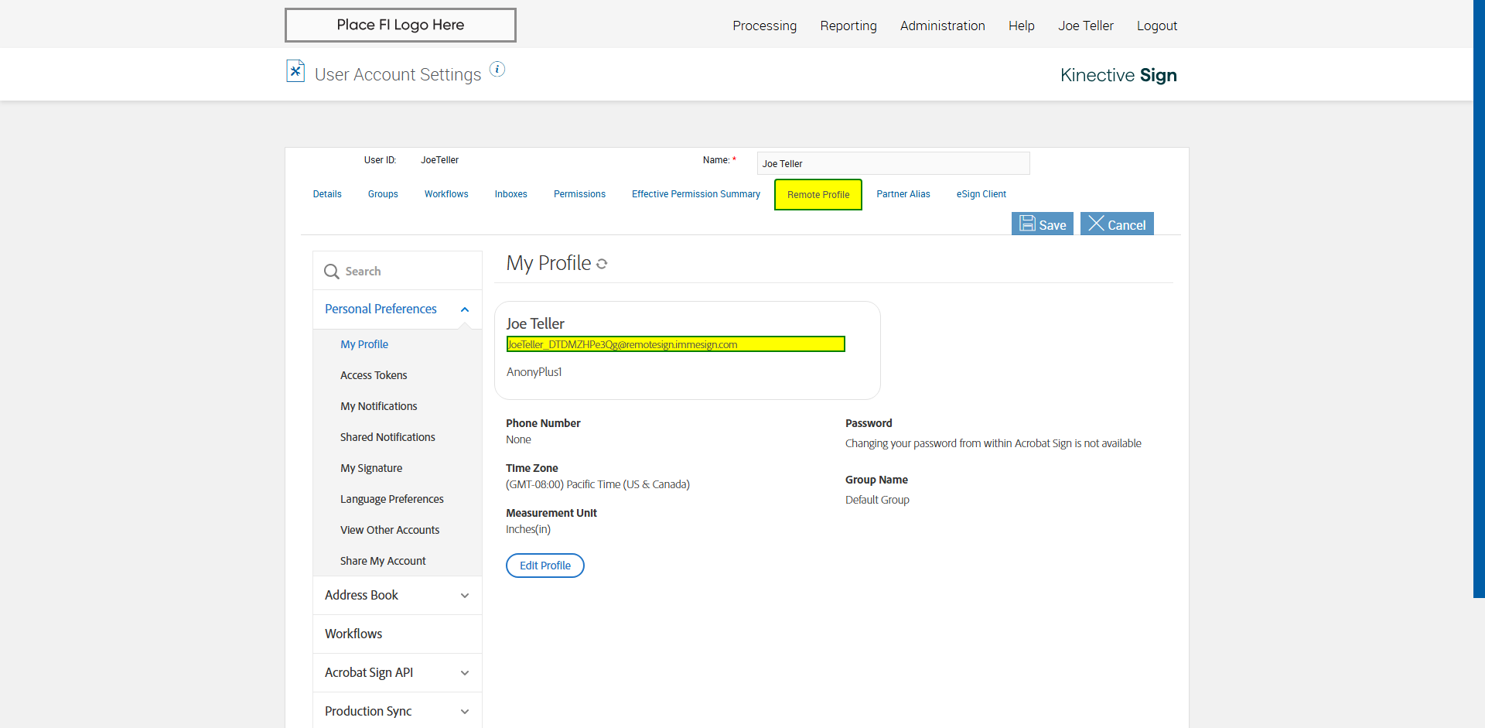Viewport: 1485px width, 728px height.
Task: Select the Remote Profile tab
Action: pyautogui.click(x=818, y=195)
